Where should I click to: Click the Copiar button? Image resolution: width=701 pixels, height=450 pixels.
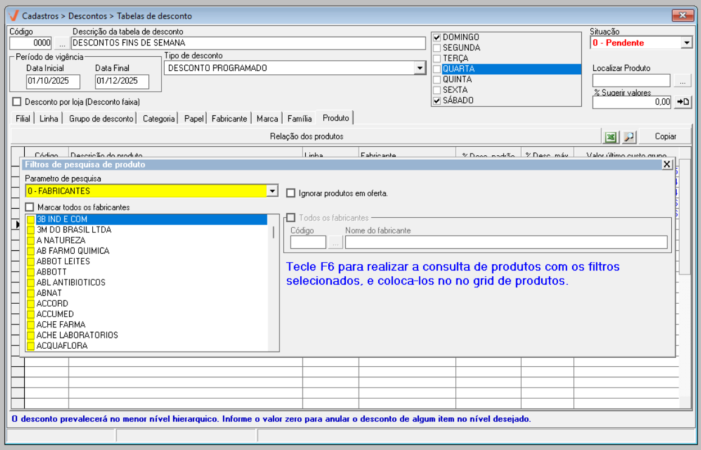665,137
